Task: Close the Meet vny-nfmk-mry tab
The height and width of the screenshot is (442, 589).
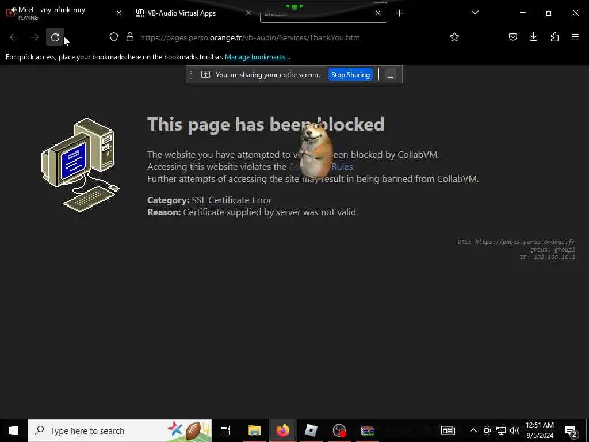Action: click(x=118, y=13)
